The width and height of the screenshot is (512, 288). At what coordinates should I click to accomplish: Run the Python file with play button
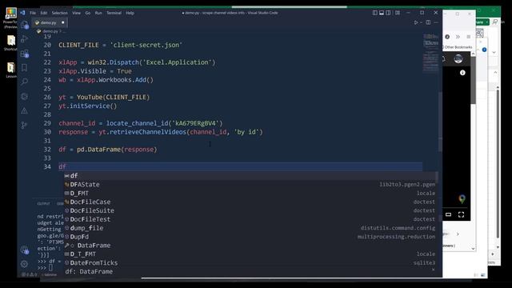coord(416,22)
